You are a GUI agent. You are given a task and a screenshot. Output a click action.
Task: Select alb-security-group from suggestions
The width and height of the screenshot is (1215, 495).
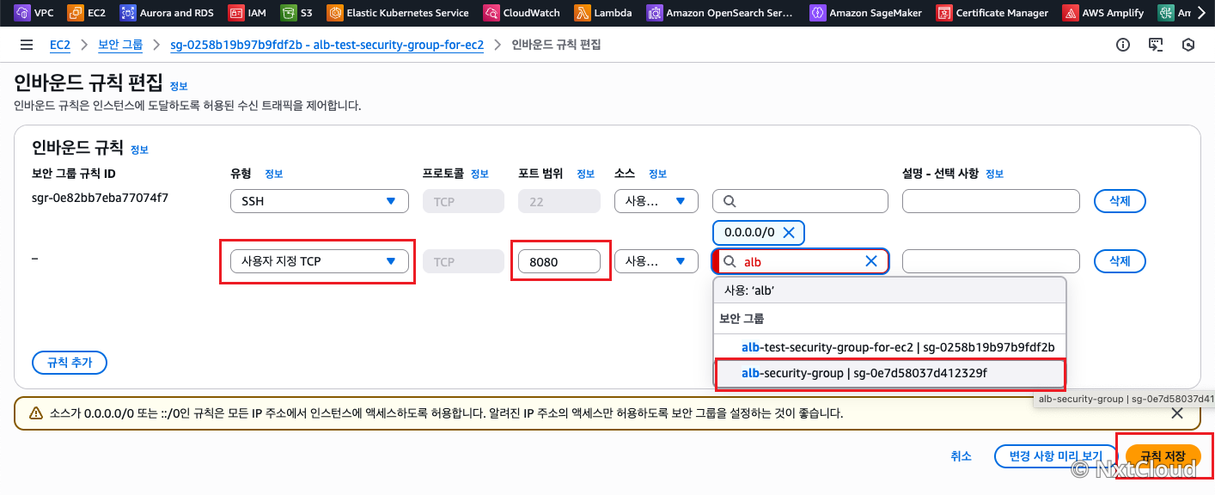point(890,374)
